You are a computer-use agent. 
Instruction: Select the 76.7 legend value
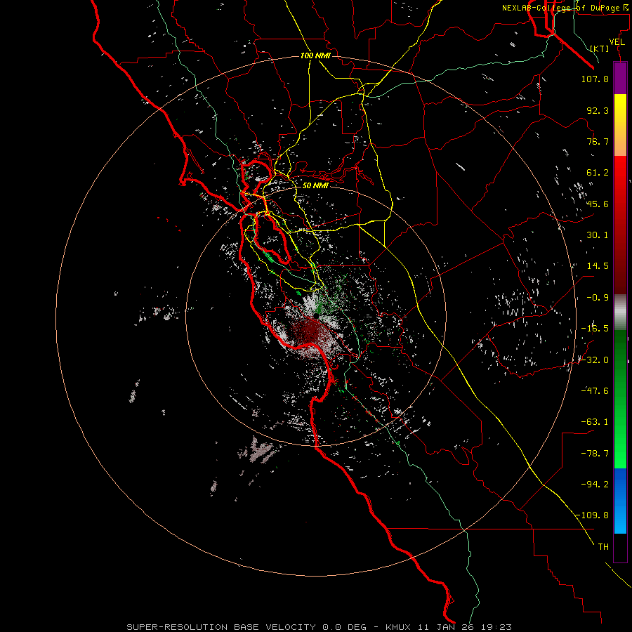598,141
